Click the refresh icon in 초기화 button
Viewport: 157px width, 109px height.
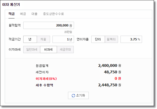click(73, 96)
